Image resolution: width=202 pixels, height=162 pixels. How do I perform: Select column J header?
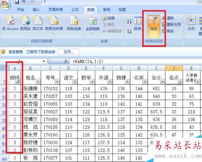[x=174, y=69]
